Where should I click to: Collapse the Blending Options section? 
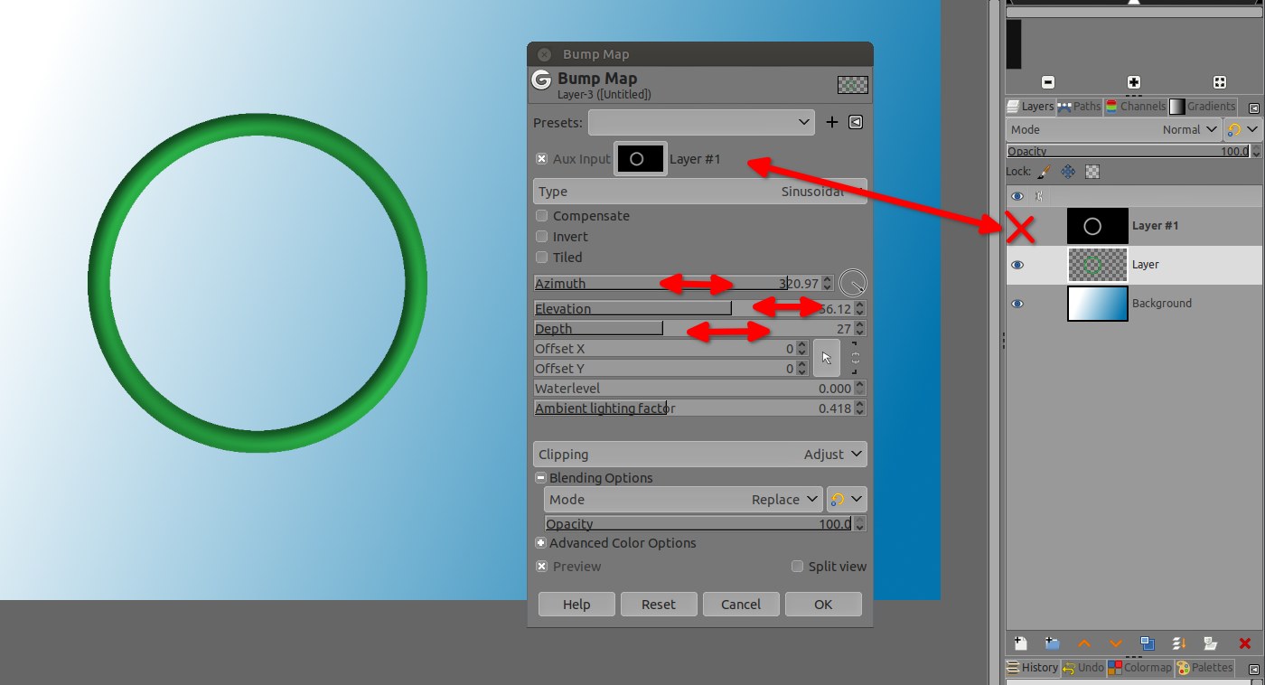(x=540, y=478)
